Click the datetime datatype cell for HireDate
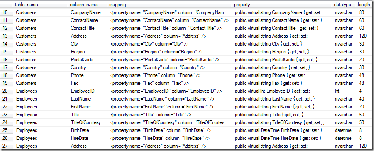The height and width of the screenshot is (151, 374). coord(344,138)
